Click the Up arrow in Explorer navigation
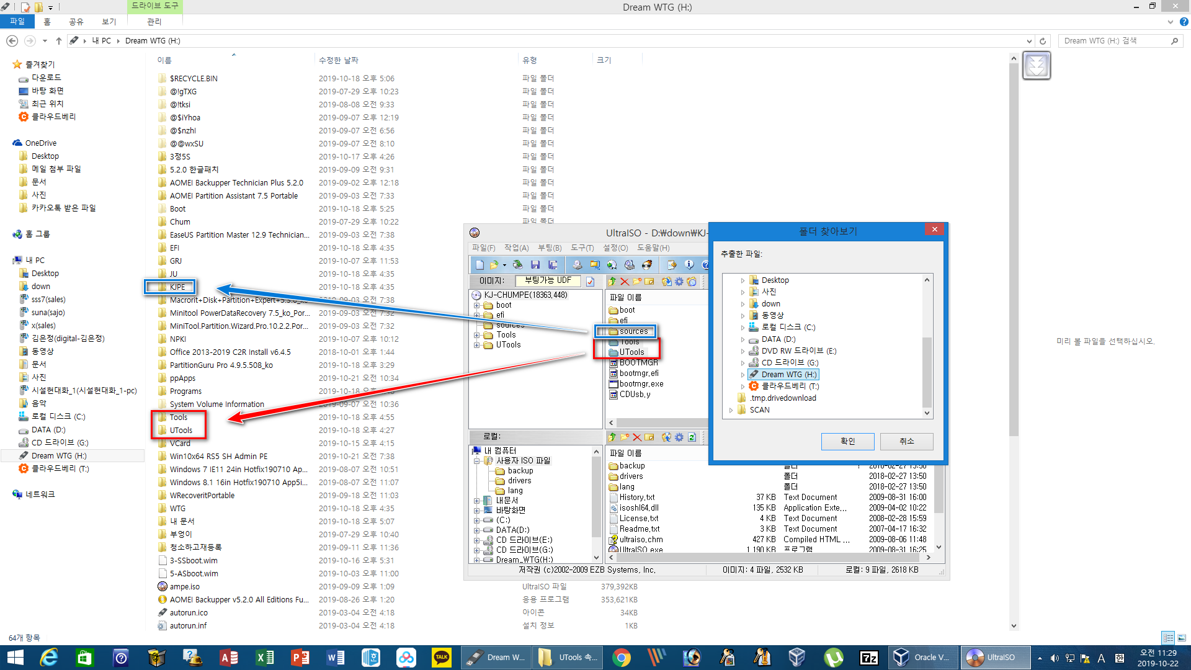The height and width of the screenshot is (670, 1191). (59, 41)
